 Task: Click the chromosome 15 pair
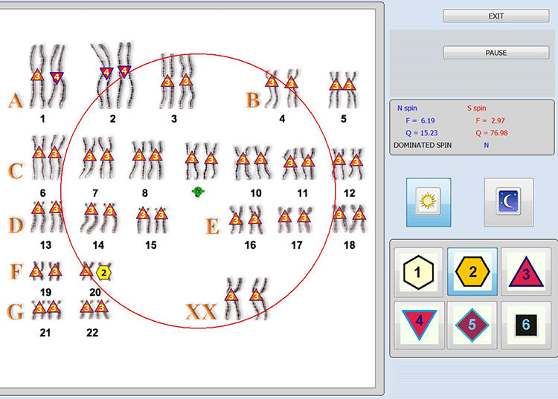tap(152, 218)
